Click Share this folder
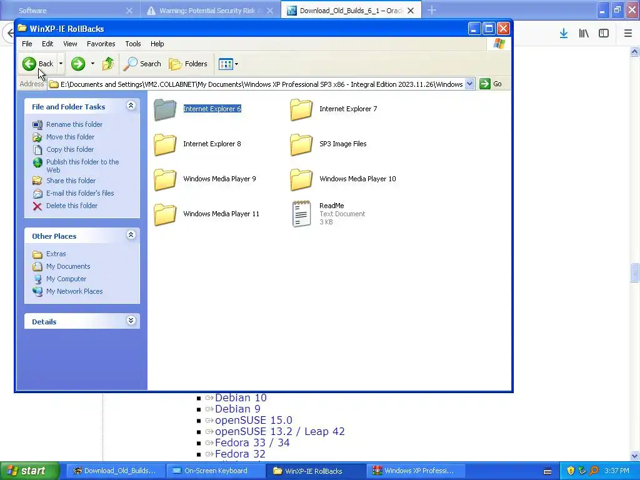Screen dimensions: 640x480 coord(71,181)
